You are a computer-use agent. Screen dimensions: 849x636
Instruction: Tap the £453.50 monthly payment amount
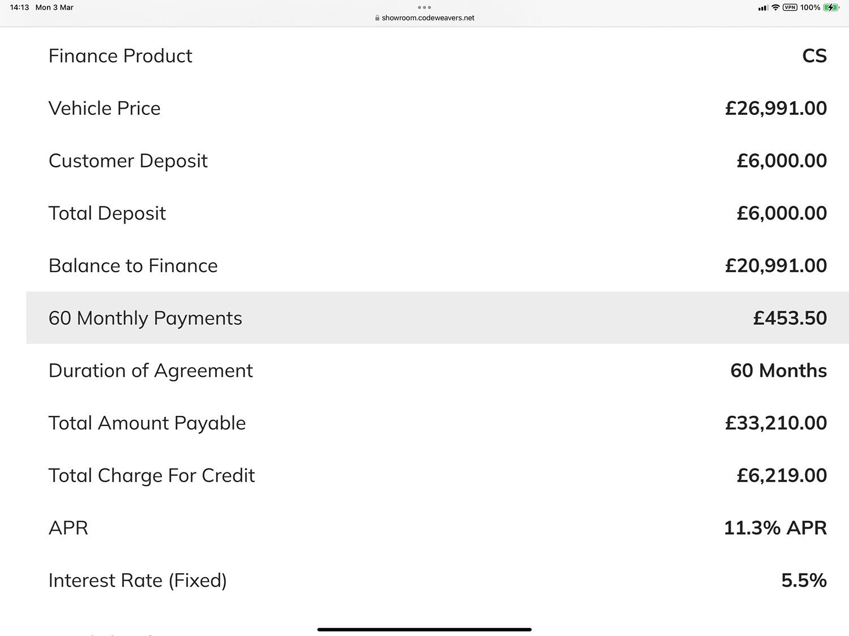point(790,317)
